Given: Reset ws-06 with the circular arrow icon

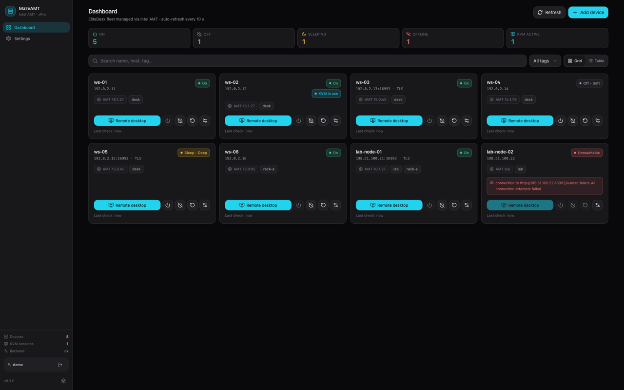Looking at the screenshot, I should click(323, 205).
